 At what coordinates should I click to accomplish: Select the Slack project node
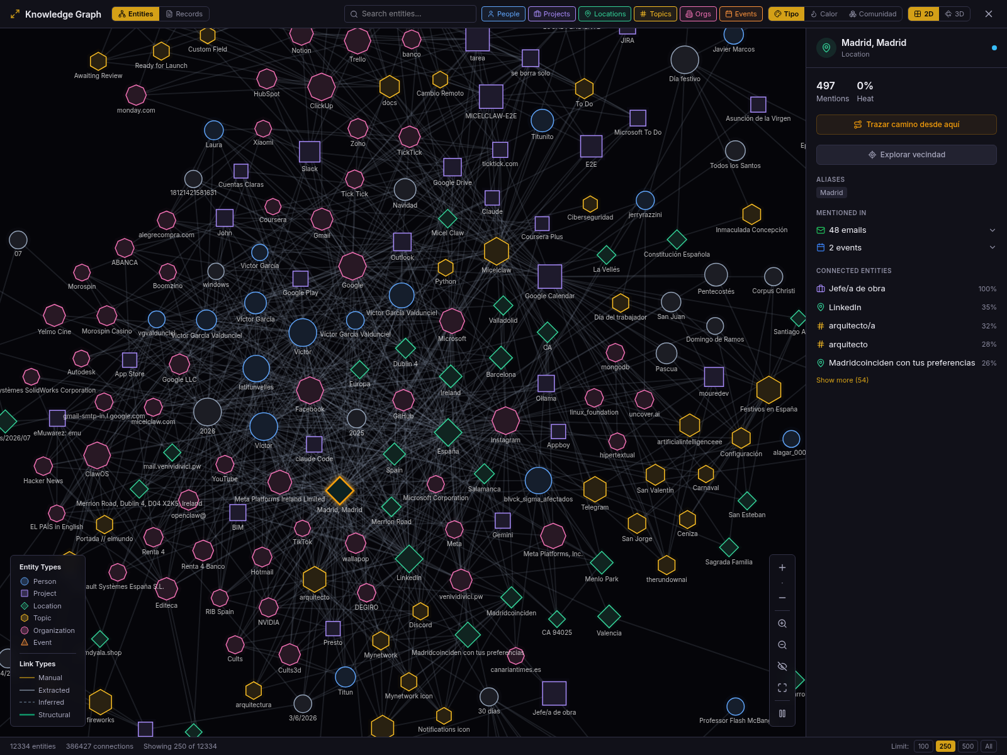tap(310, 152)
